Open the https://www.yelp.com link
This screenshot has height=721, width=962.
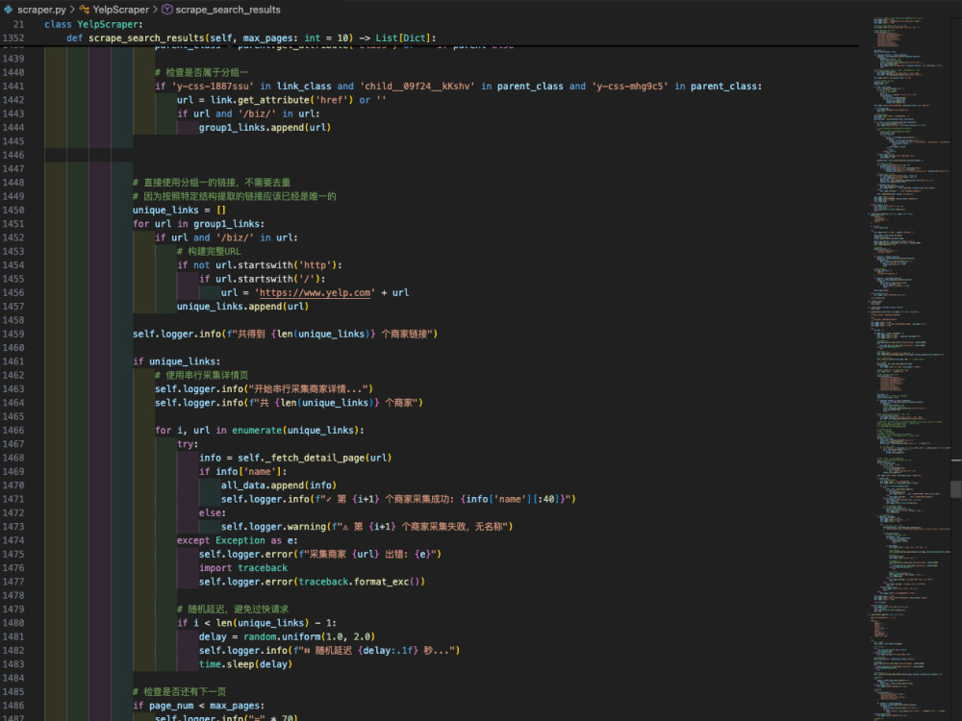315,292
